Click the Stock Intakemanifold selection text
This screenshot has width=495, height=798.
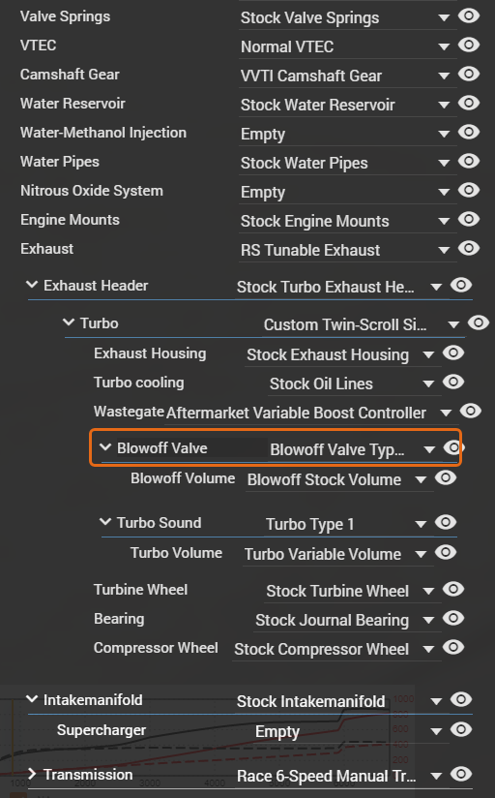[310, 701]
